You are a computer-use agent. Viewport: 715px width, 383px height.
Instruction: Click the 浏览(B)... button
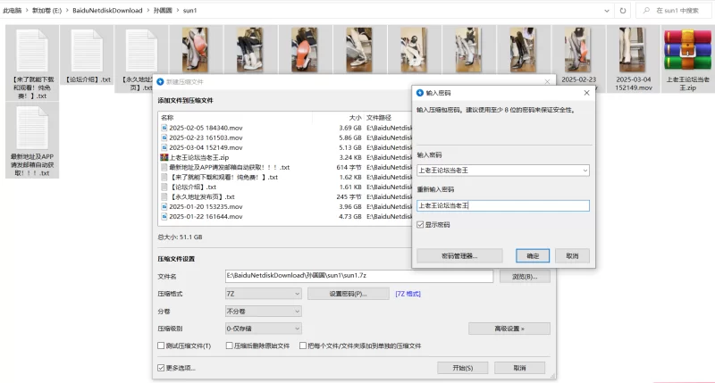(525, 277)
